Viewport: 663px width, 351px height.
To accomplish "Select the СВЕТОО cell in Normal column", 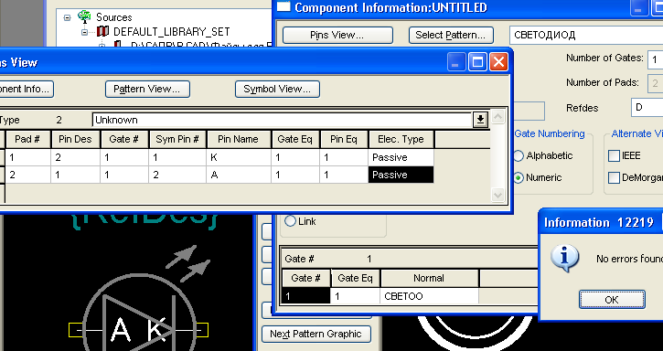I will point(429,296).
